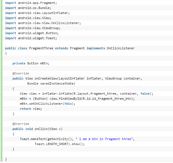Click the "import android.widget.Button;" line
The height and width of the screenshot is (163, 173).
pyautogui.click(x=32, y=33)
